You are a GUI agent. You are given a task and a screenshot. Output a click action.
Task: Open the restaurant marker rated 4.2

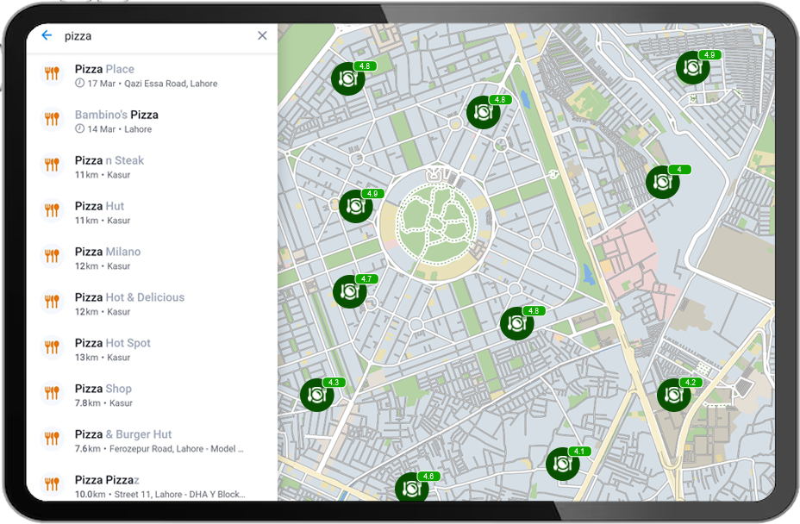click(673, 395)
